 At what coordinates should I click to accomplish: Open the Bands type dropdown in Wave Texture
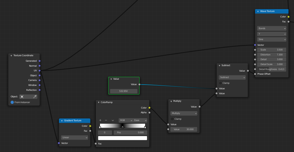(x=272, y=28)
